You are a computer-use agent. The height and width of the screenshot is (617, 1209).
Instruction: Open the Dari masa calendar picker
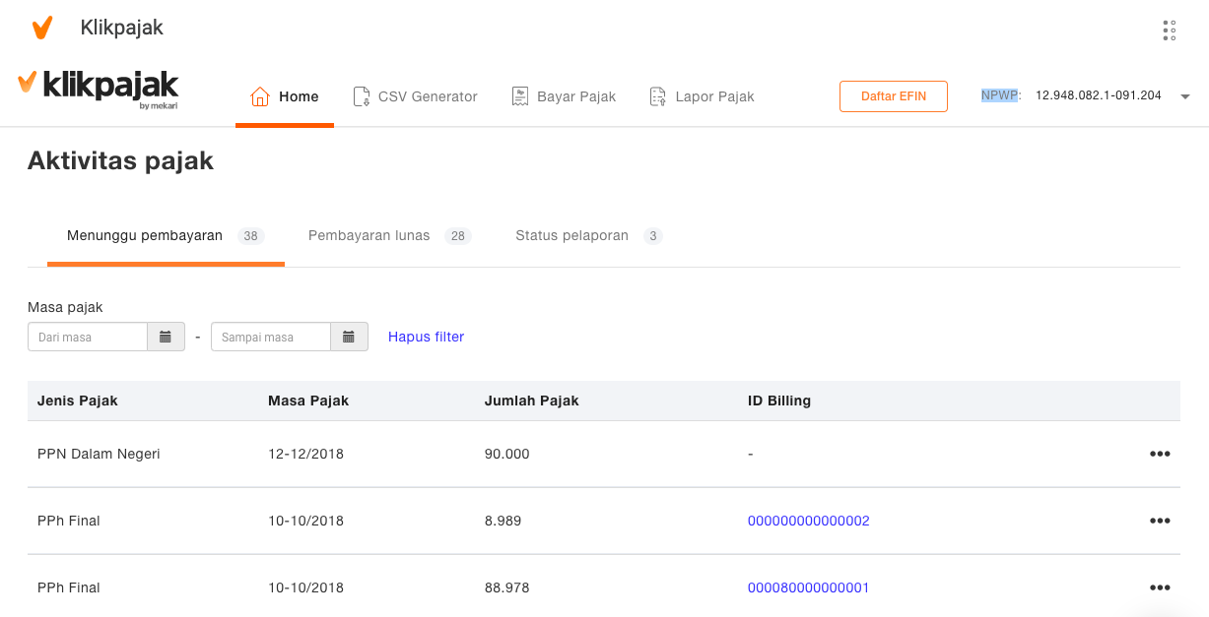pos(166,337)
